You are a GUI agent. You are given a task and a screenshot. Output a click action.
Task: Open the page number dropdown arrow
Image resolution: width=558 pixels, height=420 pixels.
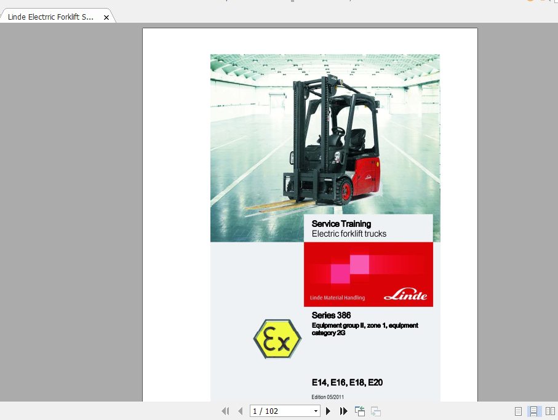(x=316, y=411)
